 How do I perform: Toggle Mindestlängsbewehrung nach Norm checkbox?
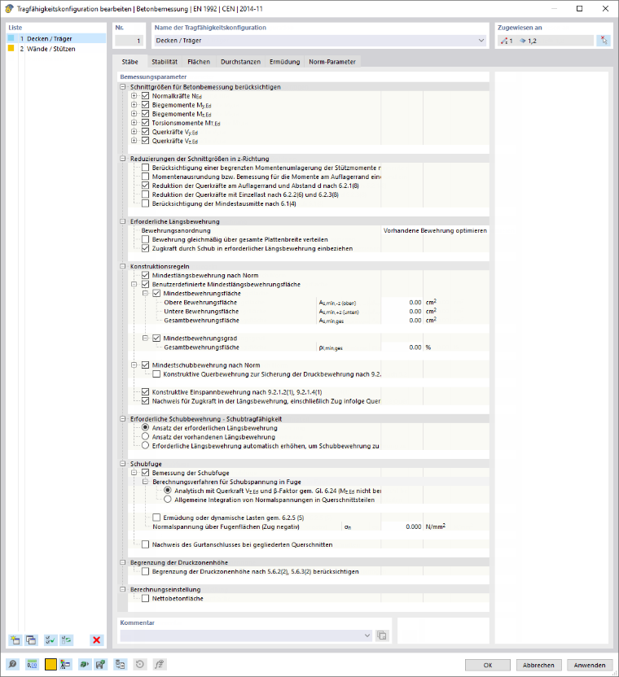145,275
